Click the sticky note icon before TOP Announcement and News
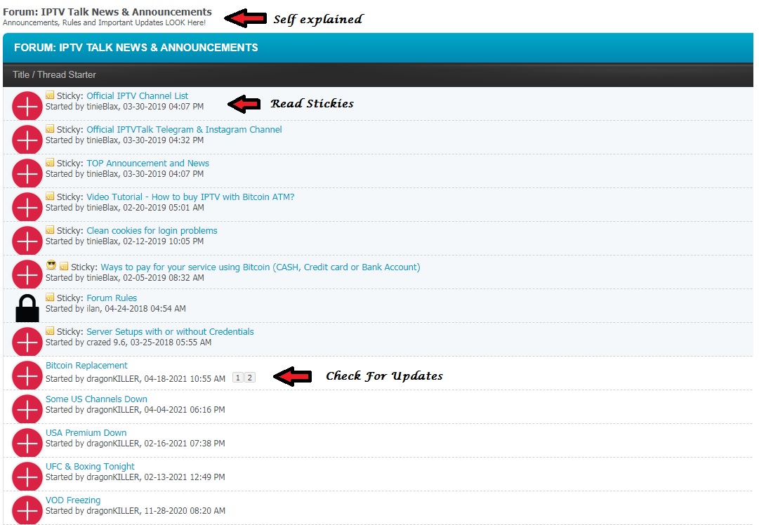This screenshot has height=525, width=759. [50, 162]
